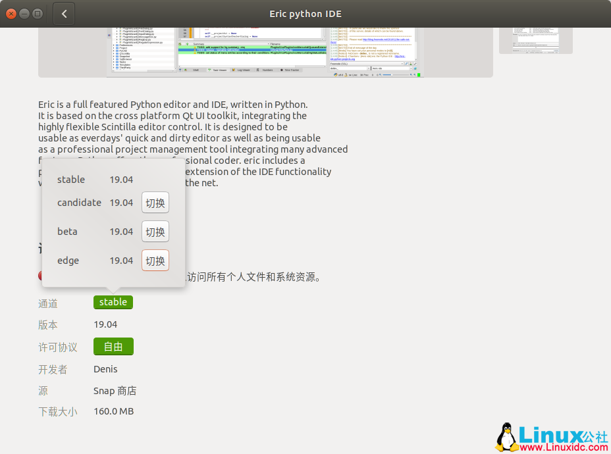The height and width of the screenshot is (454, 611).
Task: Click the green 自由 license badge
Action: pos(113,347)
